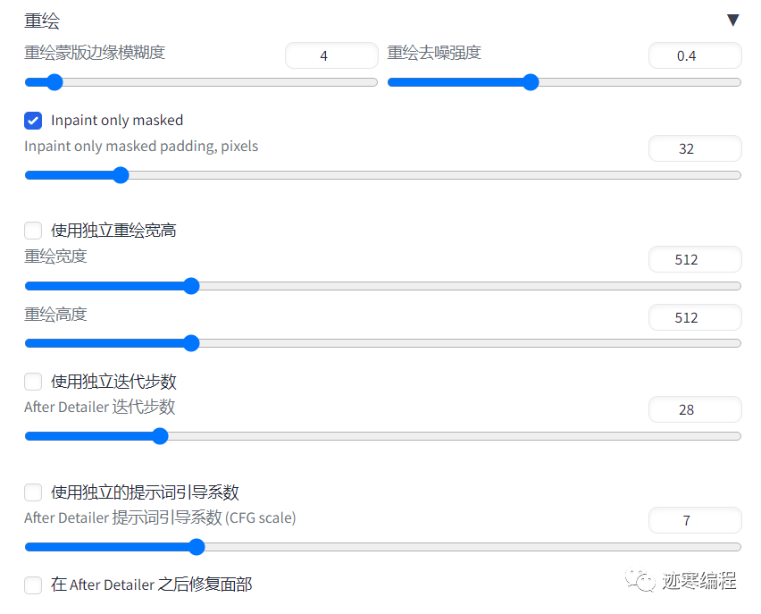Click the 重绘蒙版边缘模糊度 value field
761x614 pixels.
[331, 55]
